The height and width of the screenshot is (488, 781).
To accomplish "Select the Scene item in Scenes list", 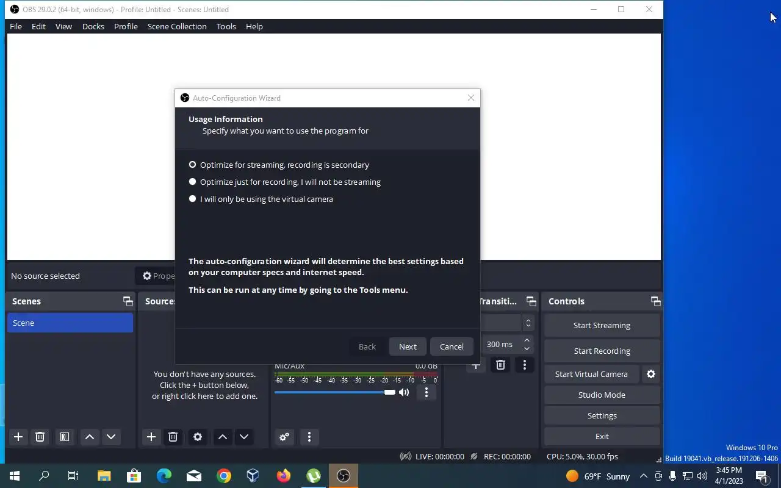I will tap(70, 323).
